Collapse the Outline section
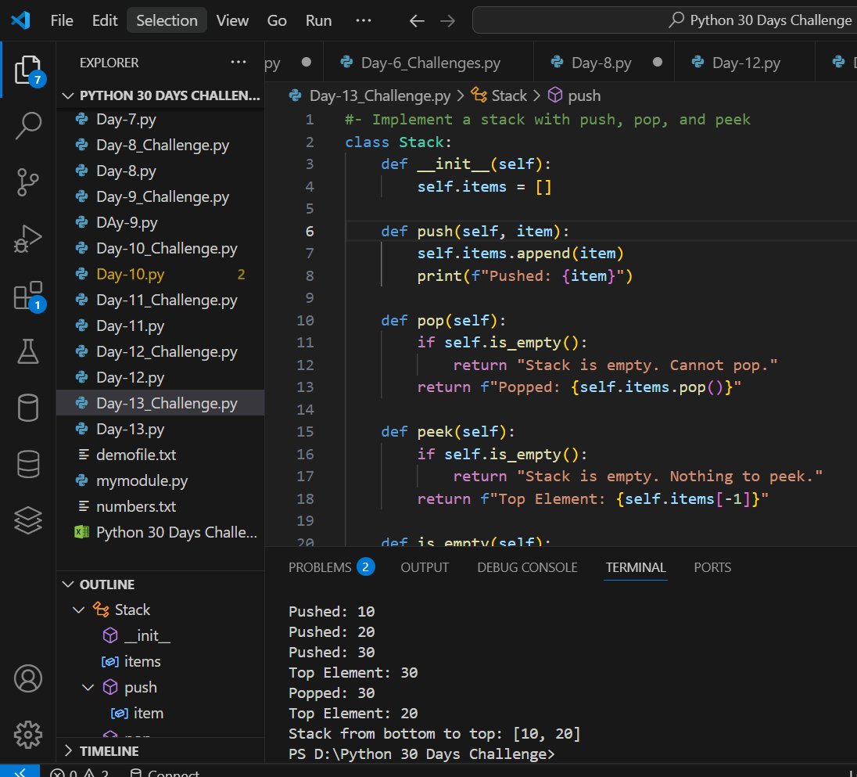The height and width of the screenshot is (777, 857). point(161,584)
